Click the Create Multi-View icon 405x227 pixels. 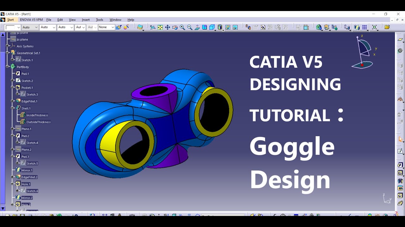pos(204,27)
